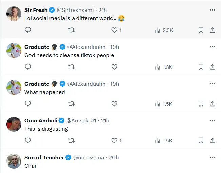Like Sir Fresh's tweet
Viewport: 221px width, 173px height.
pos(115,30)
